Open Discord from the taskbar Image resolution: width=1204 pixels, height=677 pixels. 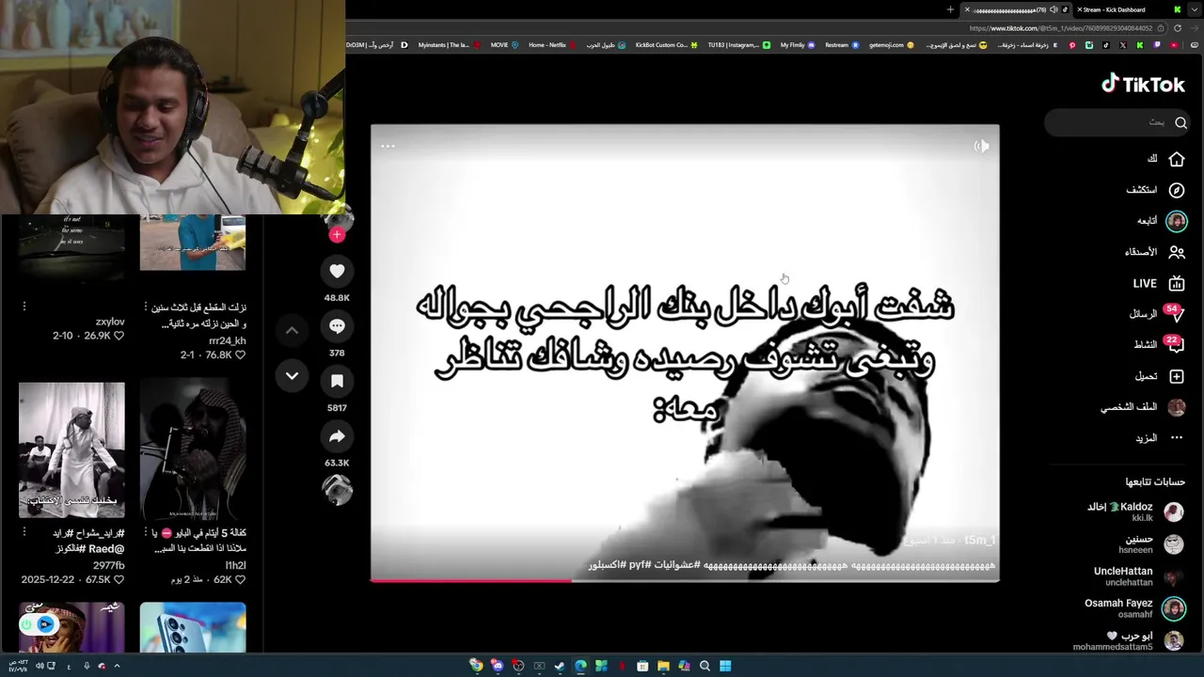[x=497, y=666]
